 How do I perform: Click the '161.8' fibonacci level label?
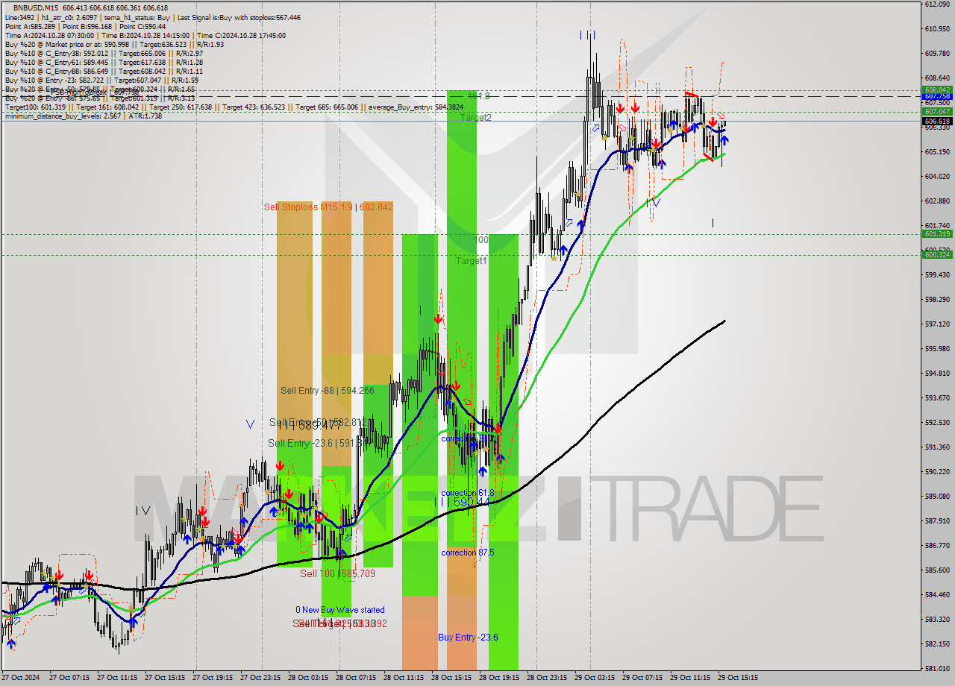click(x=478, y=96)
